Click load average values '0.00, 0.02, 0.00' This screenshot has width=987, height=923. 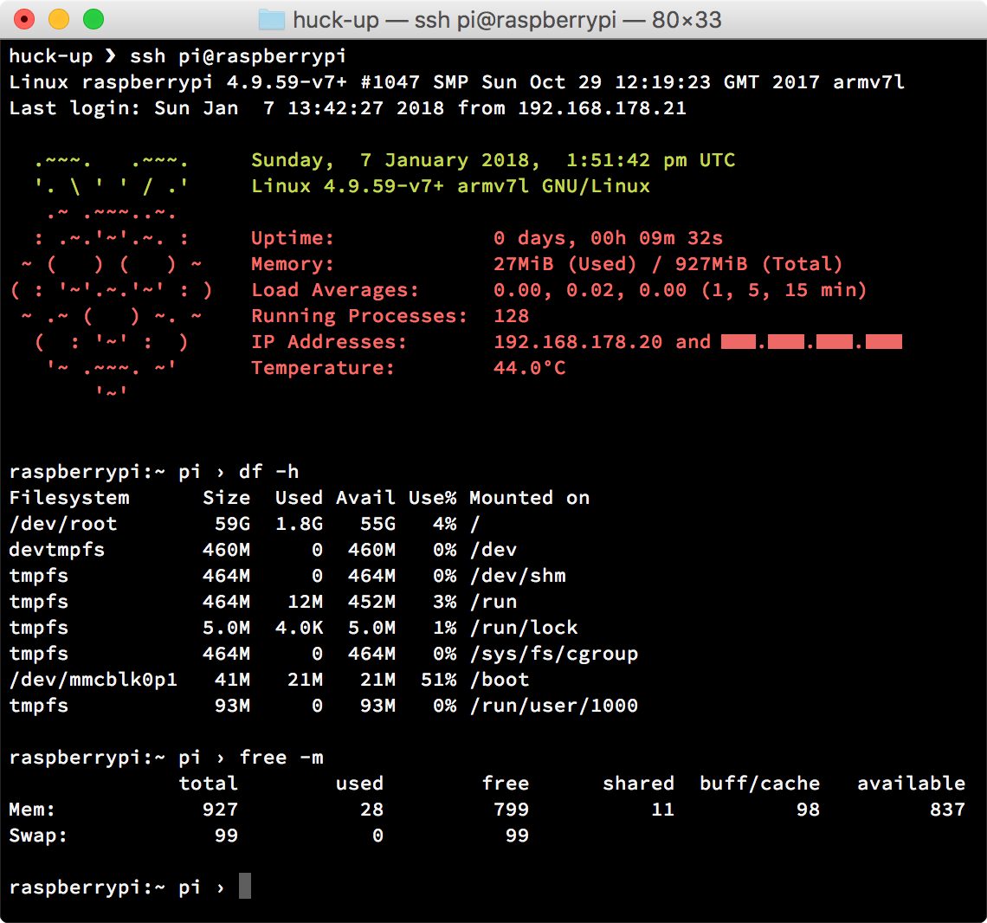tap(590, 290)
